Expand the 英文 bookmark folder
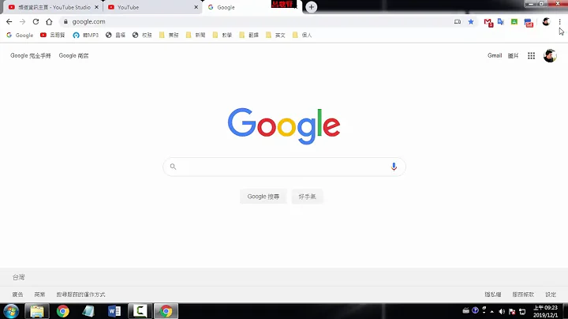This screenshot has width=568, height=319. coord(275,36)
